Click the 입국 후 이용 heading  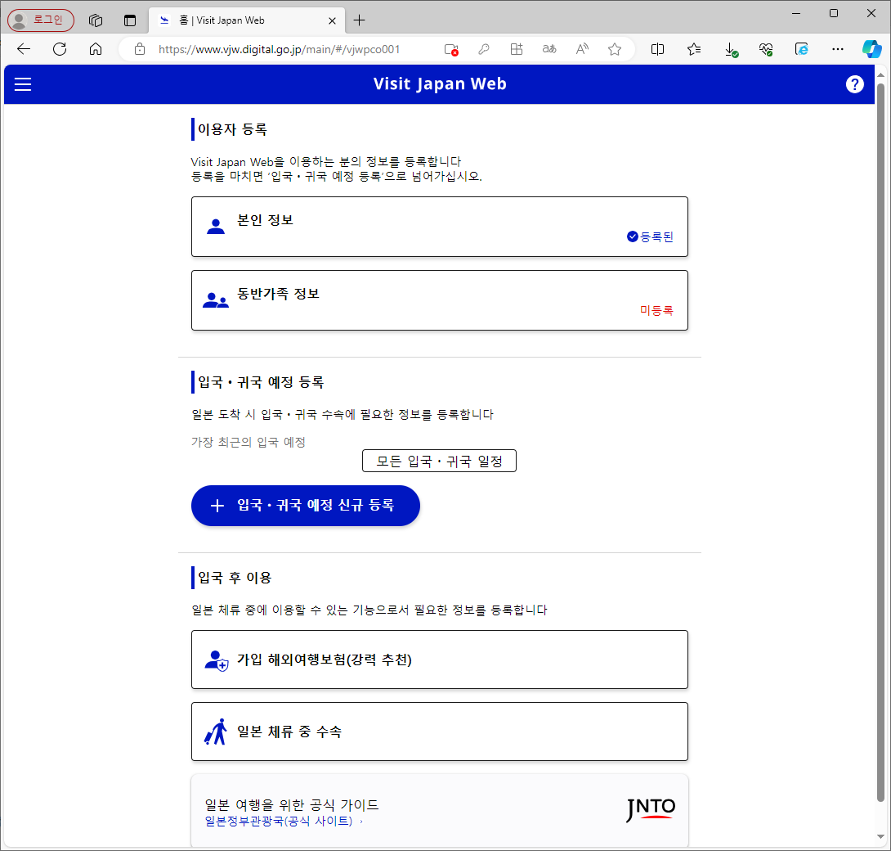[235, 578]
